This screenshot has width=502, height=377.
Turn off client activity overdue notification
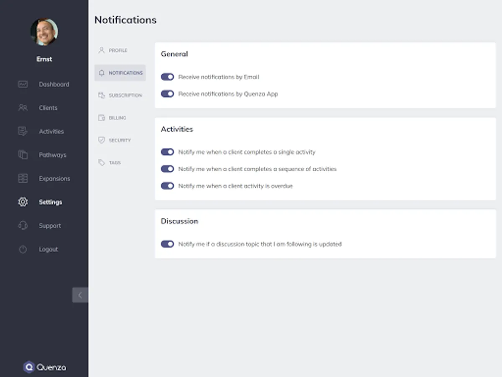click(167, 186)
